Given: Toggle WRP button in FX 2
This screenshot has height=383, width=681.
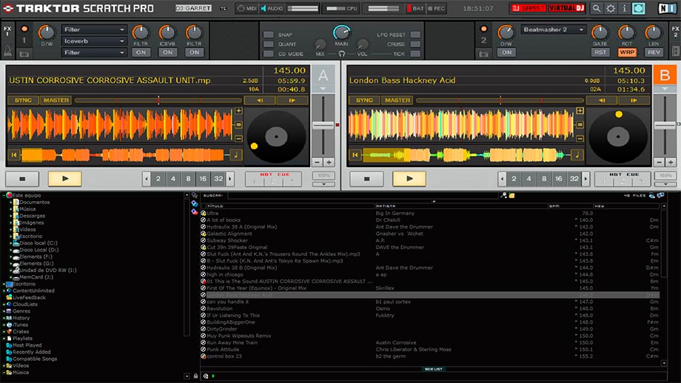Looking at the screenshot, I should pyautogui.click(x=627, y=52).
